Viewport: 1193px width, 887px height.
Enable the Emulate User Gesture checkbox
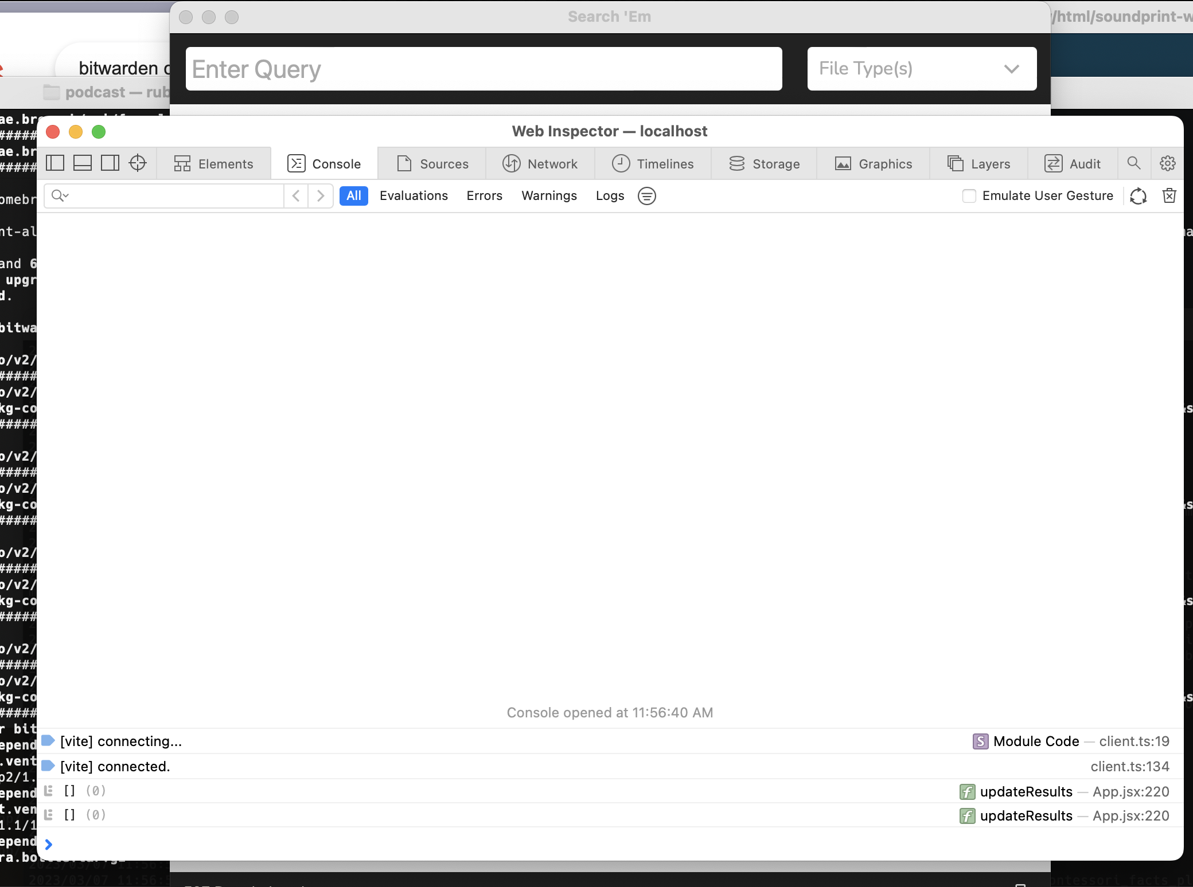pyautogui.click(x=969, y=195)
